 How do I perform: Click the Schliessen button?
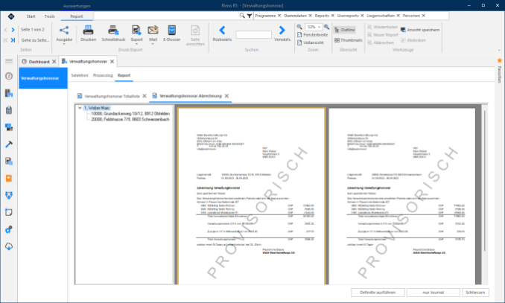(x=475, y=293)
